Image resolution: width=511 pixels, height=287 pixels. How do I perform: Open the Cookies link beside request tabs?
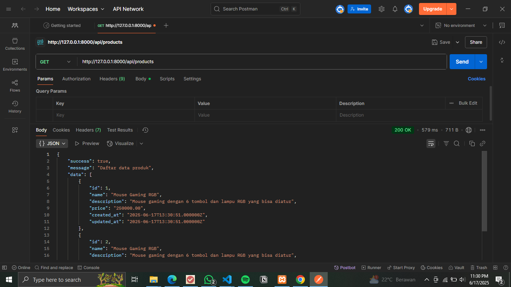point(477,79)
